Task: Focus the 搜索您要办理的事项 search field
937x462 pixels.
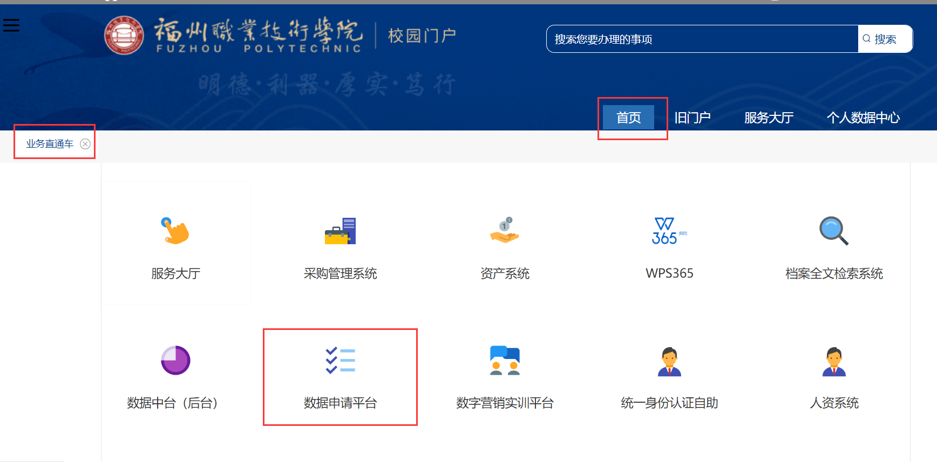Action: pos(702,39)
